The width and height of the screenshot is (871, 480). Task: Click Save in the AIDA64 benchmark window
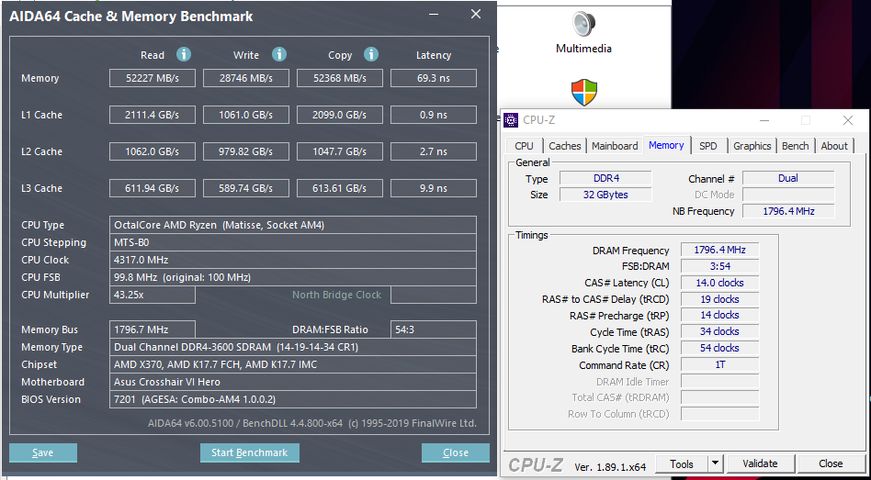point(43,452)
